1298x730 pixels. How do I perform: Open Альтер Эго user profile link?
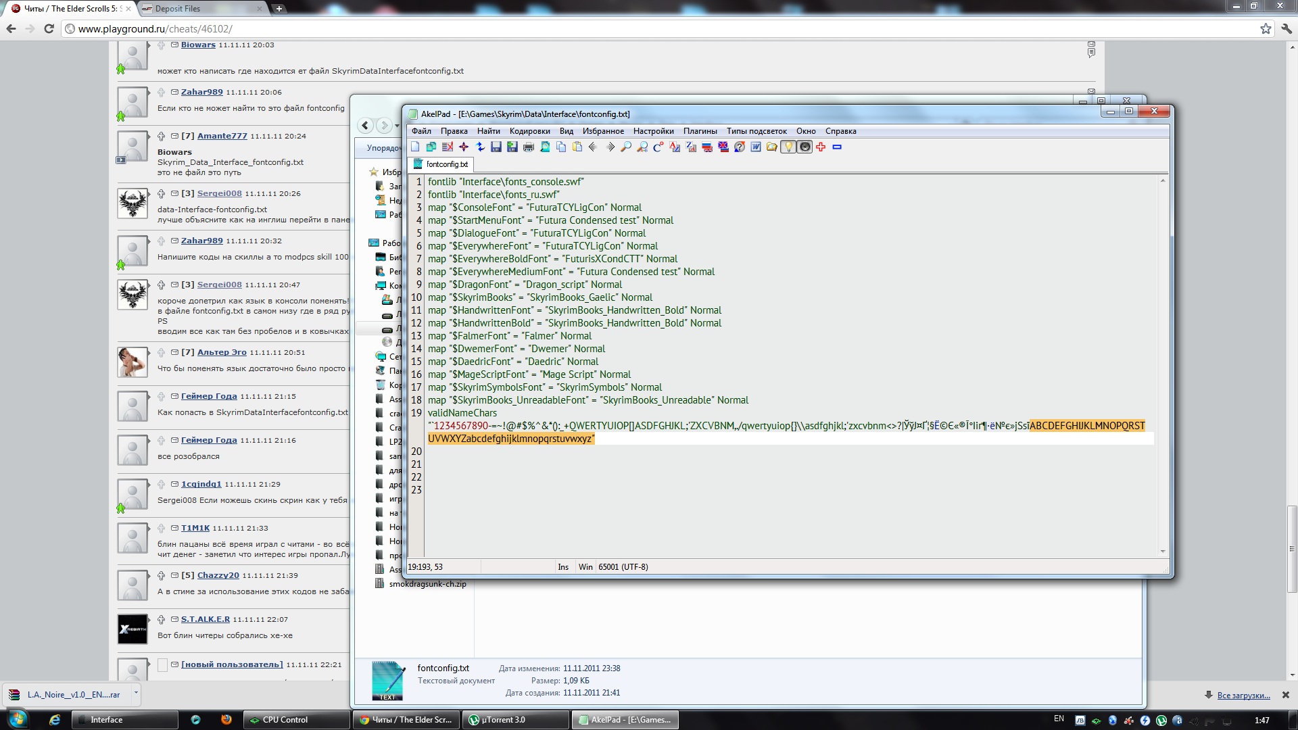pyautogui.click(x=222, y=352)
